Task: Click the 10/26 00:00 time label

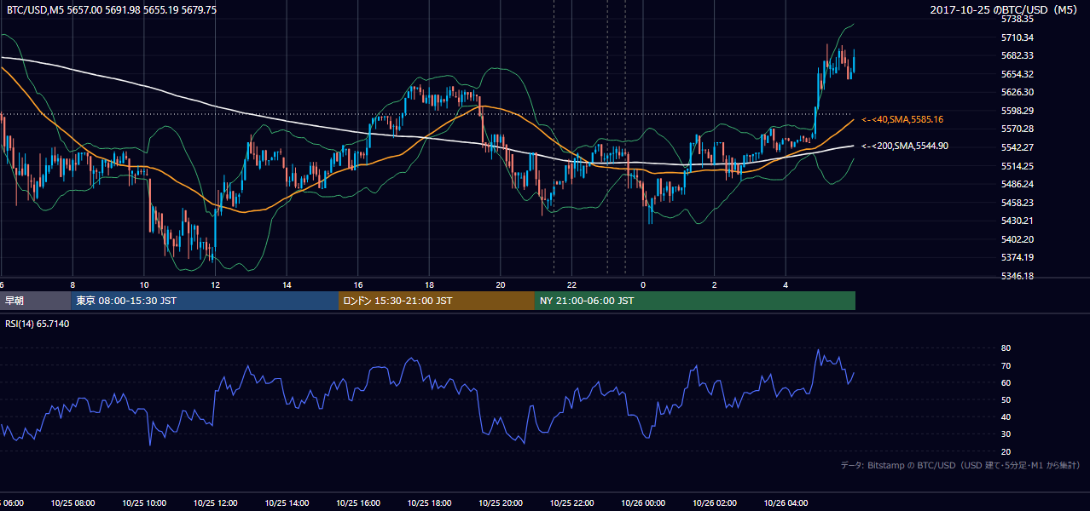Action: [x=642, y=503]
